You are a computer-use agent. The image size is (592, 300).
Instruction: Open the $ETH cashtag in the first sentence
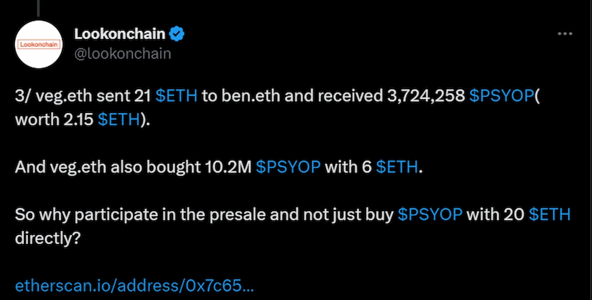[177, 95]
